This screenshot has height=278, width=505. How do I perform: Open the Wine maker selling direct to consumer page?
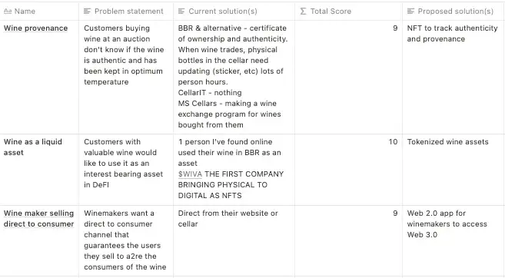click(38, 218)
